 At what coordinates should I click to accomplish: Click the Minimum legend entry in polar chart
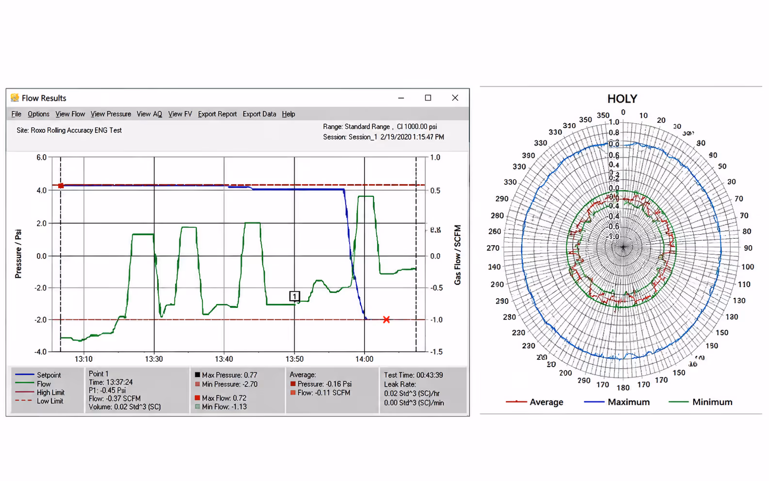[x=701, y=402]
